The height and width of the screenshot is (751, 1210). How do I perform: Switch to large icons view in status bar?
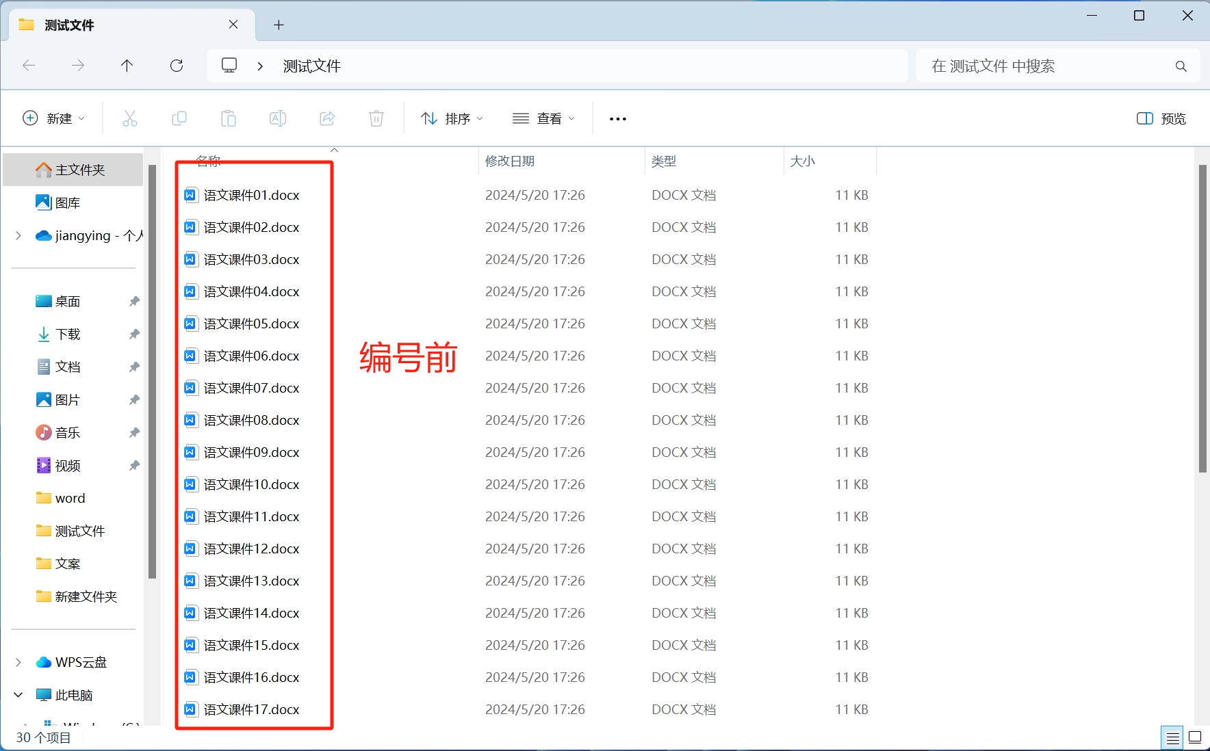[1194, 737]
